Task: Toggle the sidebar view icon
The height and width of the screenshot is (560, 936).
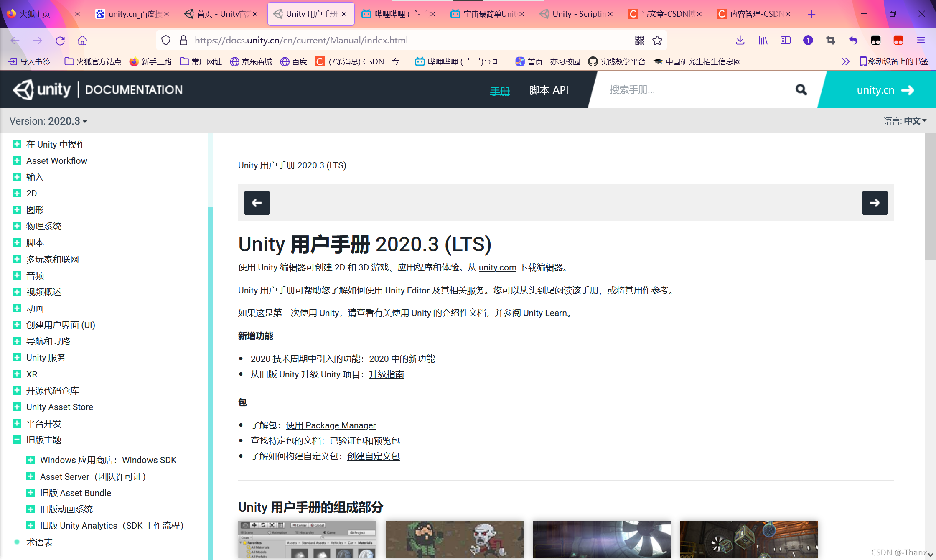Action: click(x=786, y=41)
